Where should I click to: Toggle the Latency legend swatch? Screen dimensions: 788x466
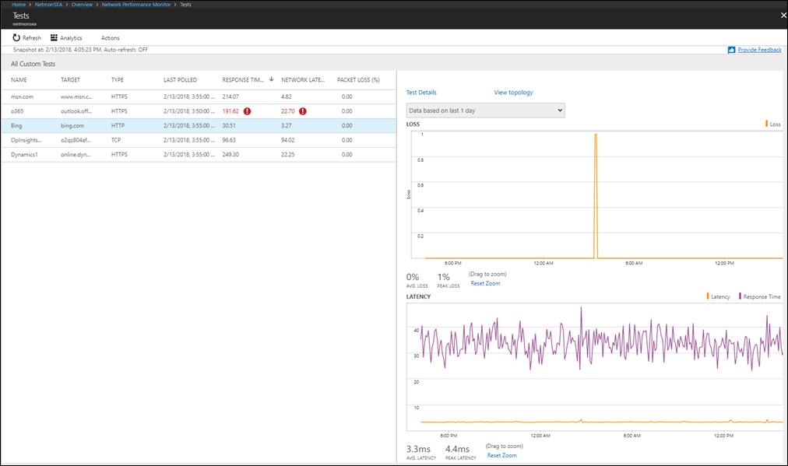click(708, 296)
